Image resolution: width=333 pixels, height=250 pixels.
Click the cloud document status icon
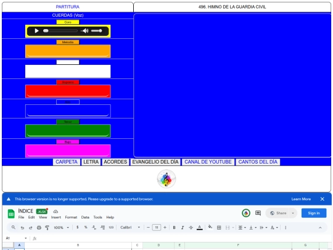click(x=55, y=212)
